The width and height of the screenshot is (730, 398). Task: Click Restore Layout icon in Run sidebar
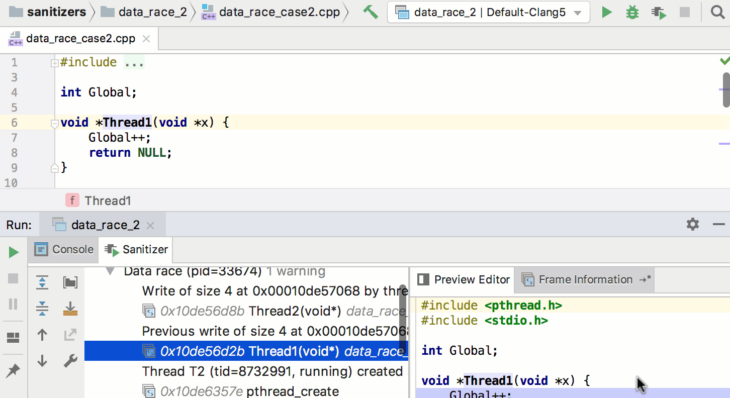pyautogui.click(x=14, y=337)
